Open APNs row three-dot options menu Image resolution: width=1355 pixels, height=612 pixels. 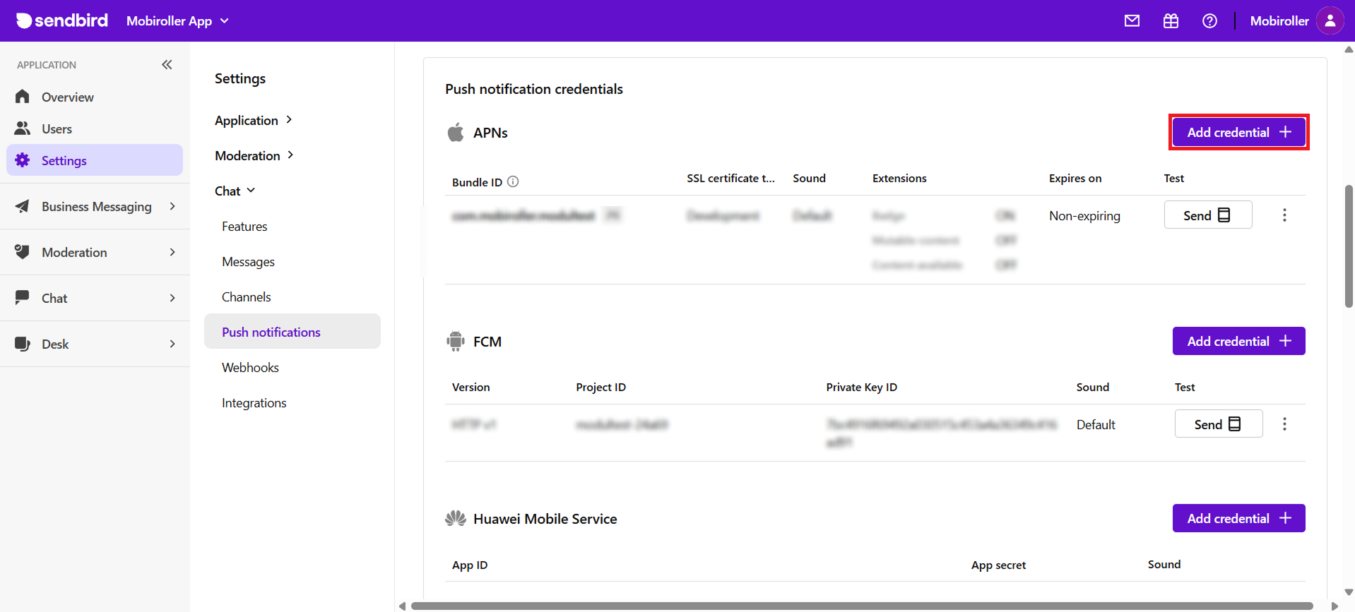pyautogui.click(x=1284, y=215)
